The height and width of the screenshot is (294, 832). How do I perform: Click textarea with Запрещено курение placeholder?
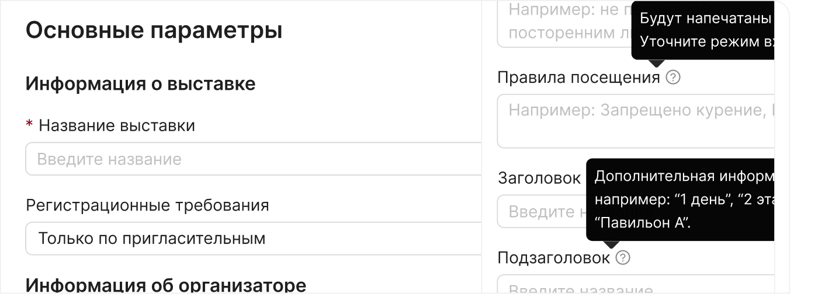636,121
